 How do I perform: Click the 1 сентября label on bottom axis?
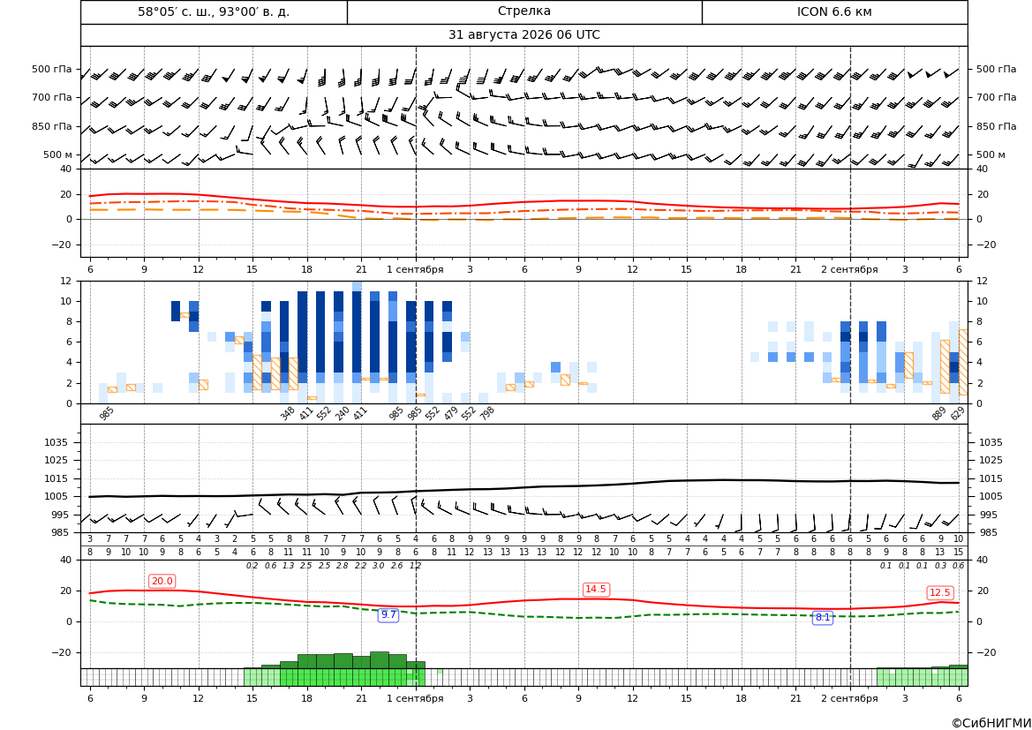coord(415,698)
